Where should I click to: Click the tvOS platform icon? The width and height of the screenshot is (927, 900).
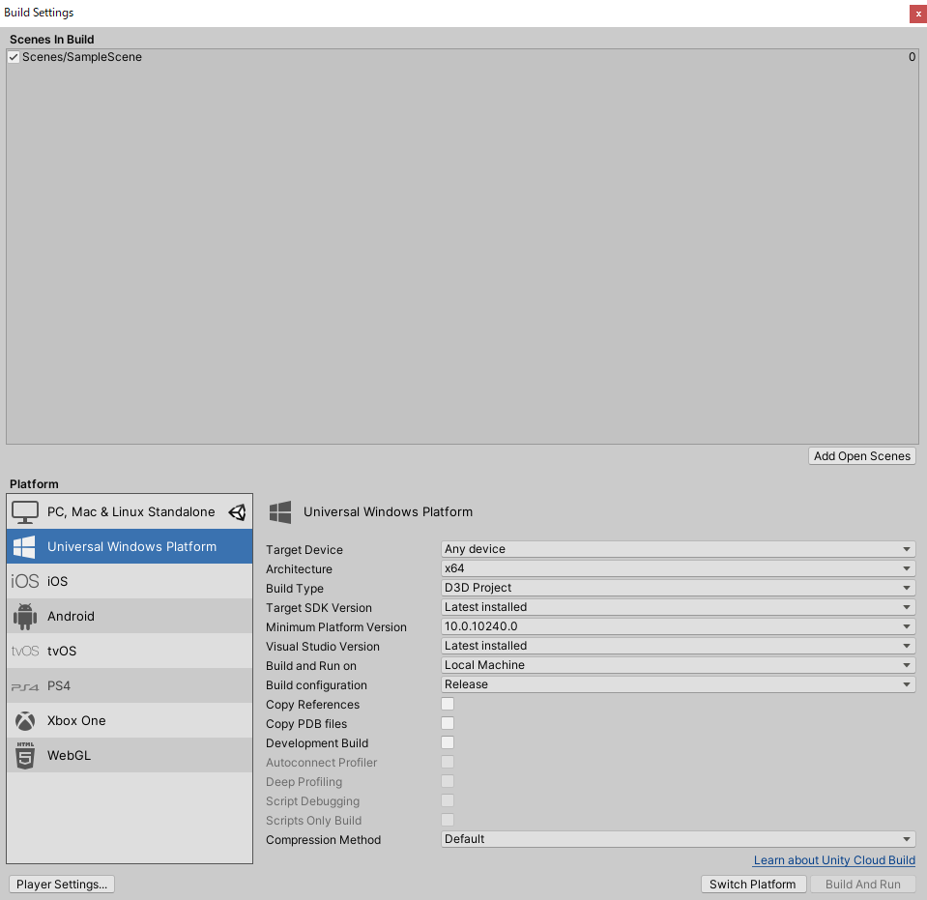25,651
